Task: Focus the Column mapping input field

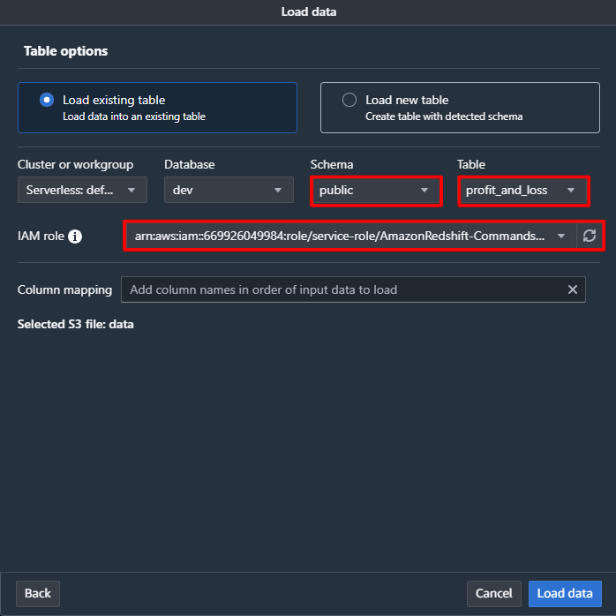Action: [x=344, y=289]
